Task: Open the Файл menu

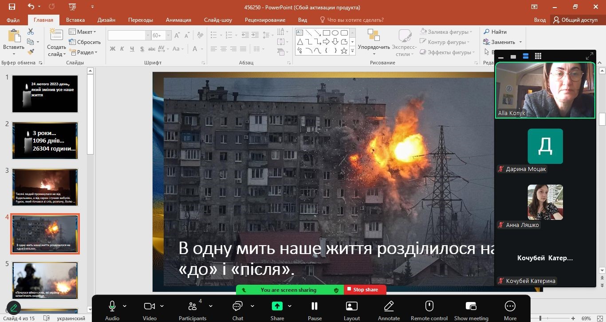Action: click(13, 20)
